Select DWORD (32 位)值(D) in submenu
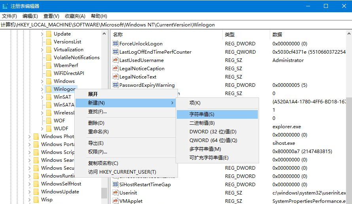Viewport: 352px width, 204px height. (x=212, y=131)
